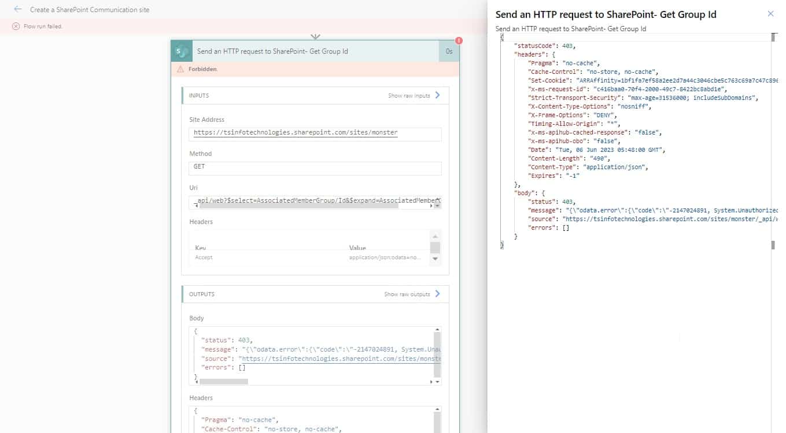Click the chevron next to Show raw outputs
This screenshot has height=433, width=786.
[x=437, y=294]
